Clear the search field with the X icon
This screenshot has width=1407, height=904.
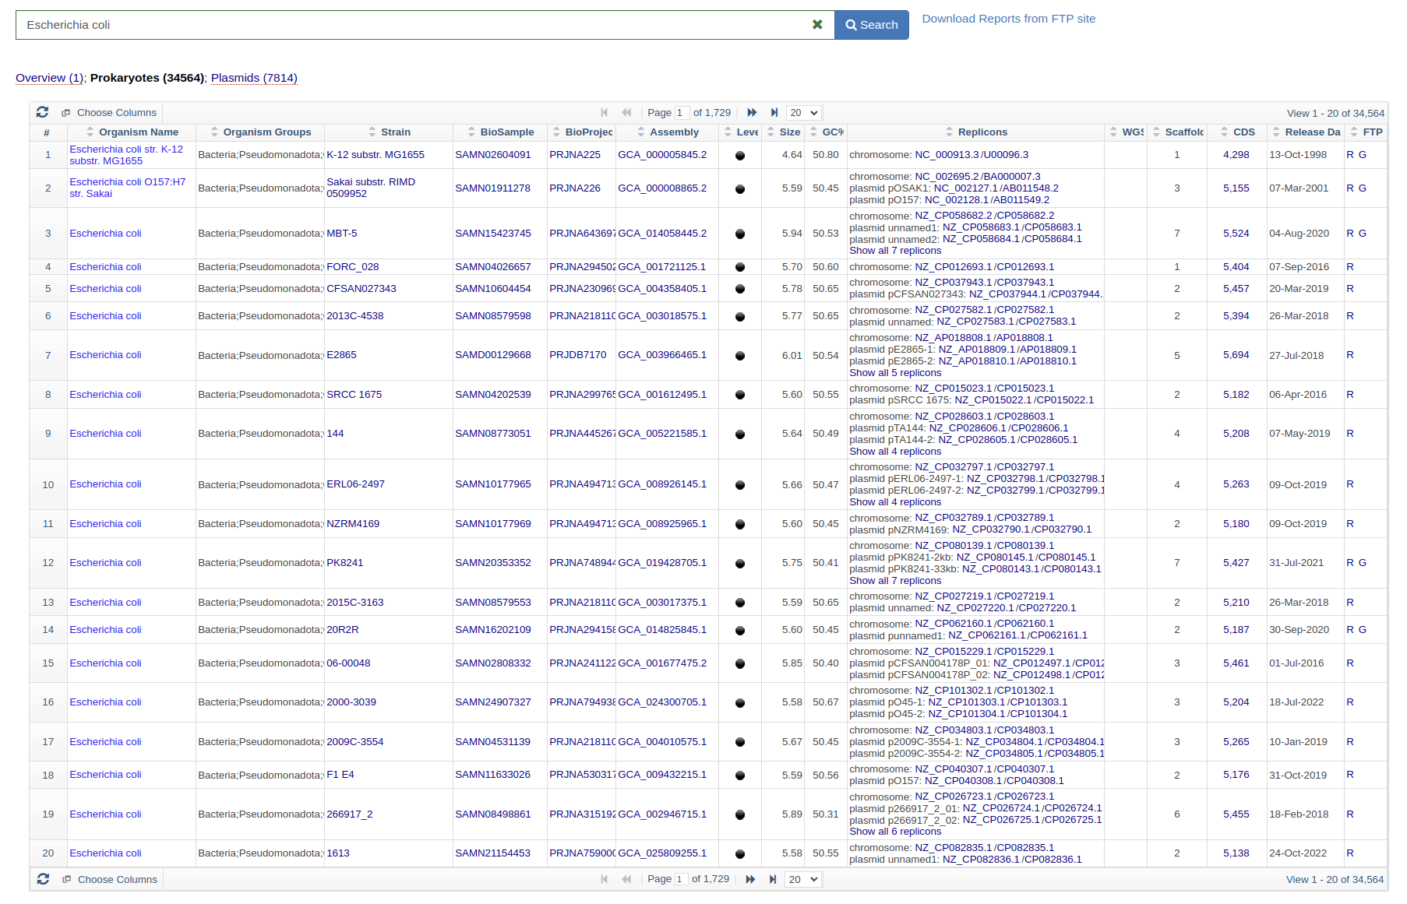tap(817, 25)
